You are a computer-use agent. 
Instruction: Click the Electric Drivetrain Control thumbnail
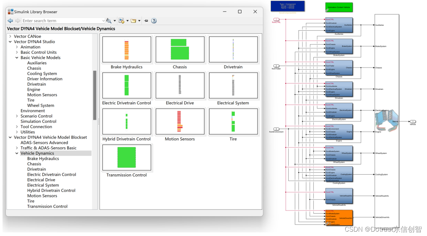tap(127, 85)
